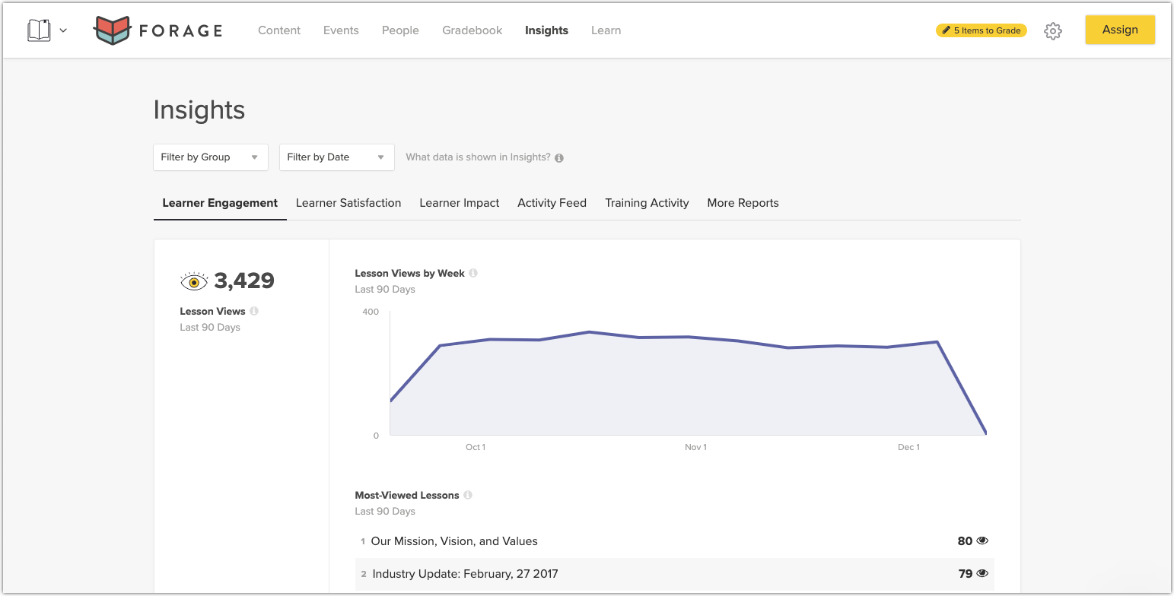Viewport: 1174px width, 596px height.
Task: Open the Gradebook section
Action: [472, 30]
